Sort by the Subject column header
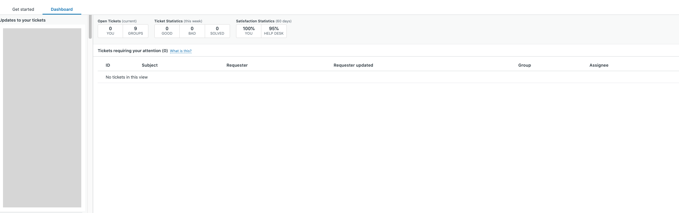 coord(150,65)
